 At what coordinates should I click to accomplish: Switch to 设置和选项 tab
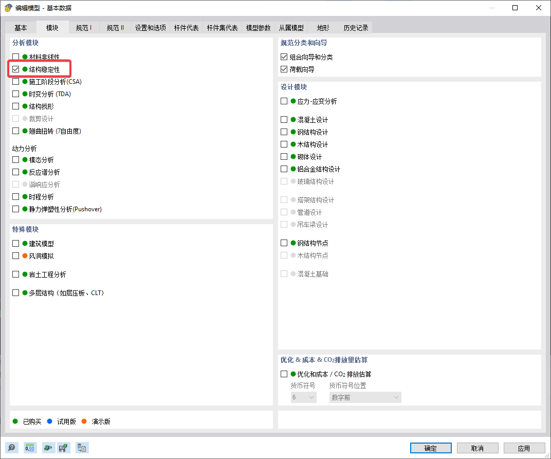(151, 27)
